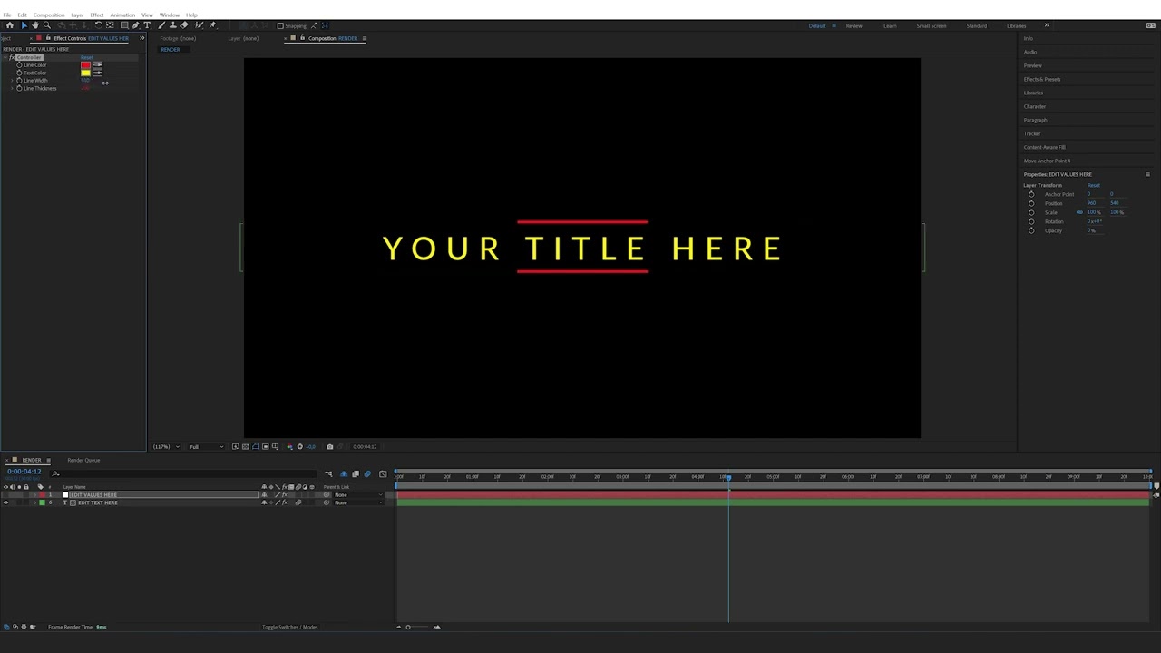
Task: Select the Brush tool
Action: click(x=161, y=25)
